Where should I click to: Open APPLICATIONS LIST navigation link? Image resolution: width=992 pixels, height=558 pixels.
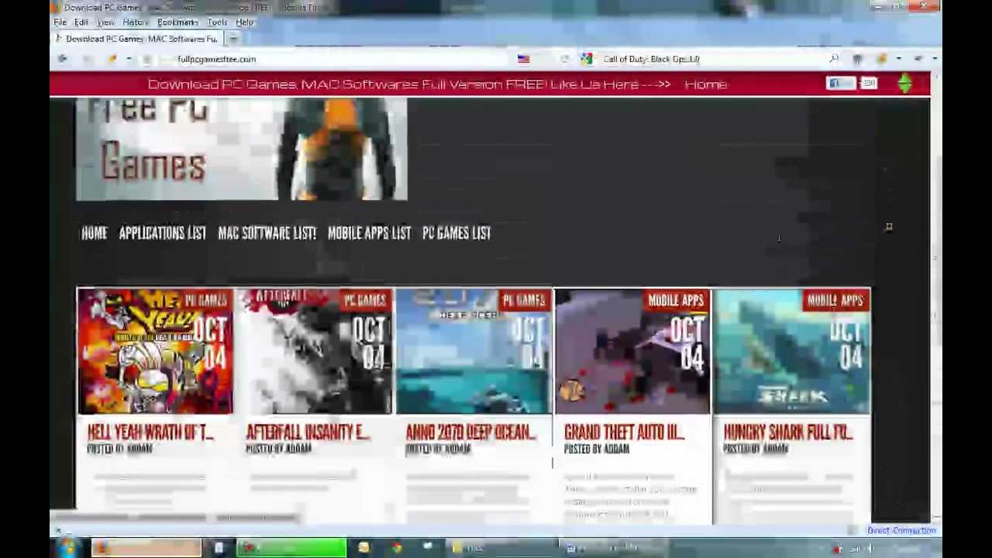click(x=162, y=233)
